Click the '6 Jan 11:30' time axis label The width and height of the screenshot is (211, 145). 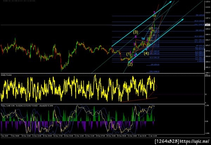[x=153, y=136]
